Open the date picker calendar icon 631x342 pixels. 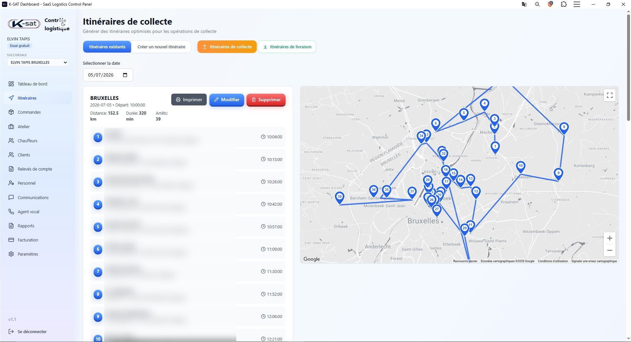click(x=125, y=75)
